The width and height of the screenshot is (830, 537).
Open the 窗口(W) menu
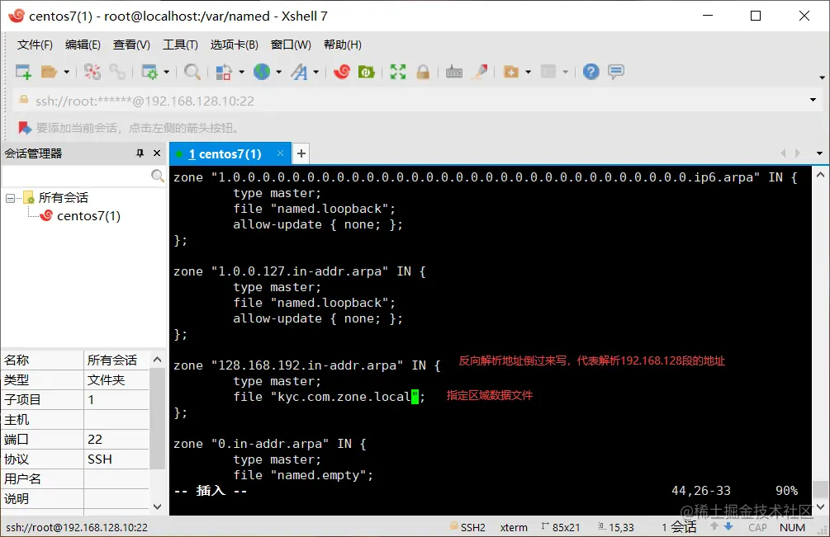(x=291, y=45)
